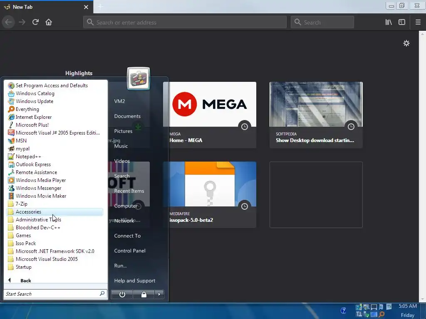Expand the Accessories folder

(54, 211)
